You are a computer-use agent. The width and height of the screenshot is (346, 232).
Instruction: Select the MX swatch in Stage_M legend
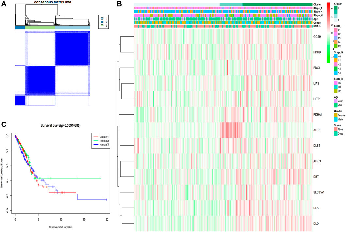(336, 91)
